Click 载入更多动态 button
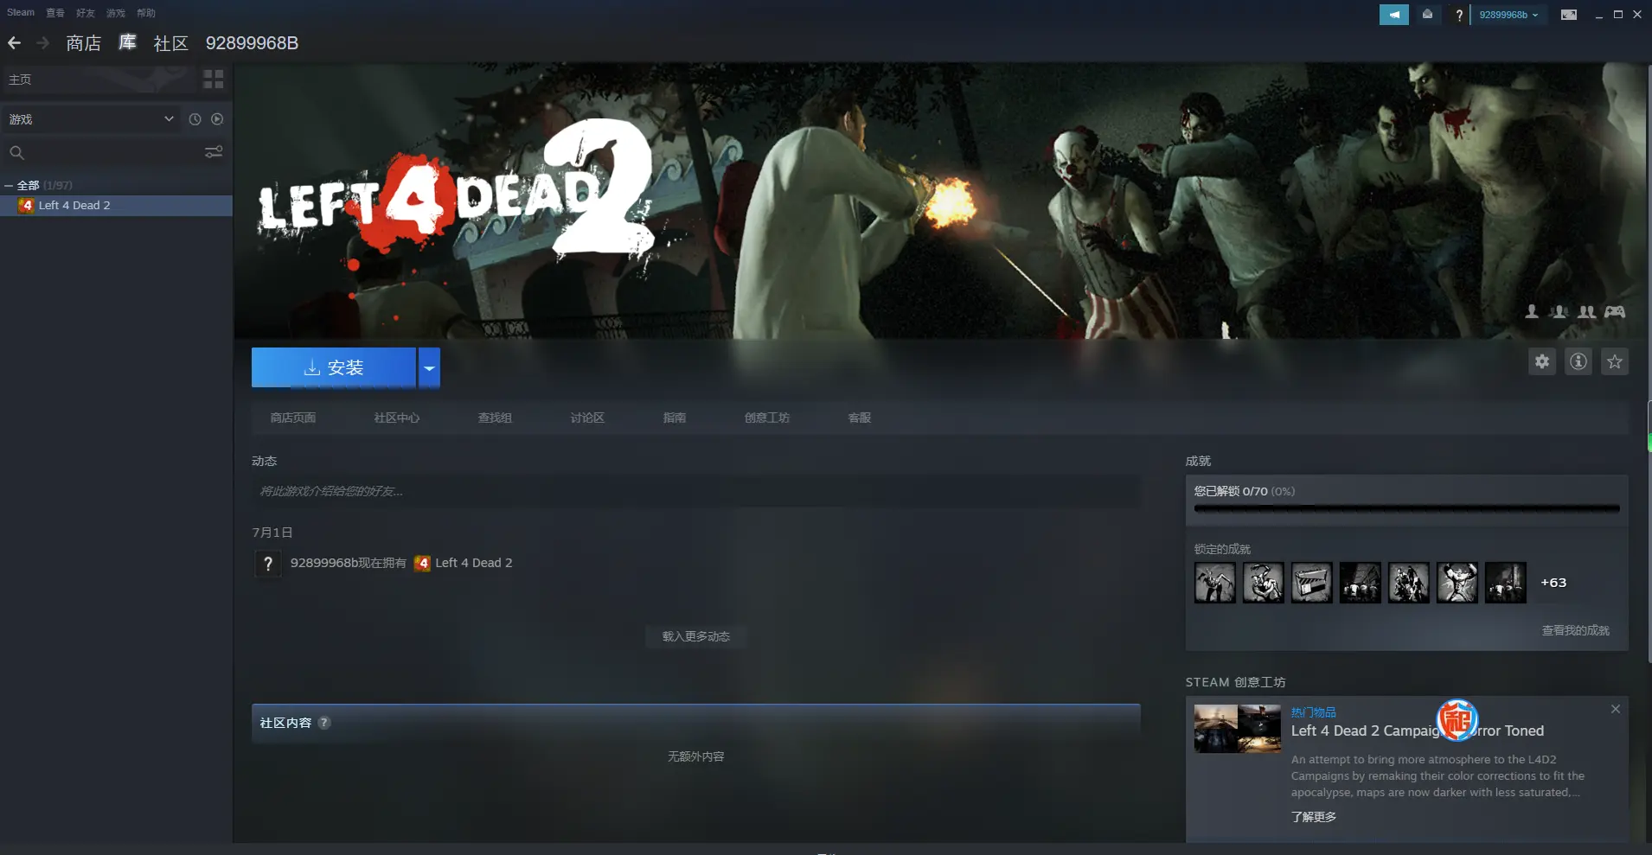 pos(696,636)
